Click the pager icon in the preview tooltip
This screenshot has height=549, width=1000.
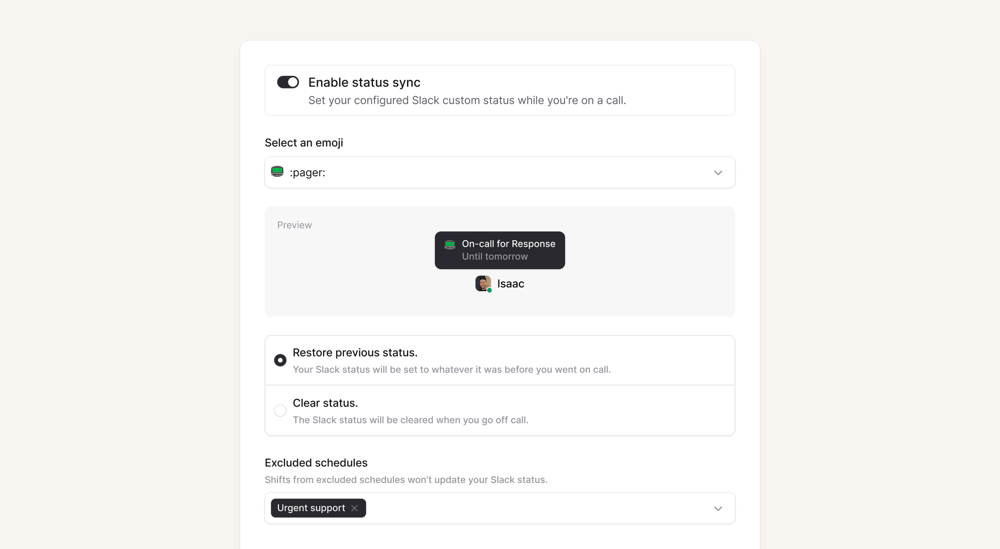click(449, 244)
